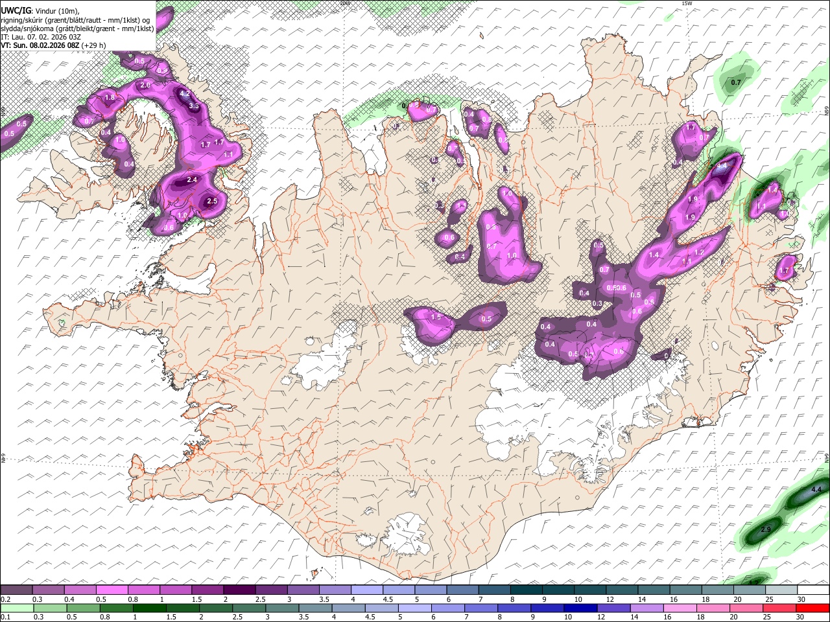This screenshot has width=830, height=622.
Task: Click the upper legend swatch labeled 30
Action: pos(812,590)
